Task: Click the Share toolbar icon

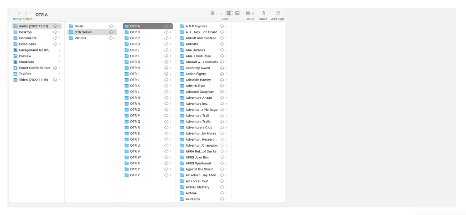Action: 264,14
